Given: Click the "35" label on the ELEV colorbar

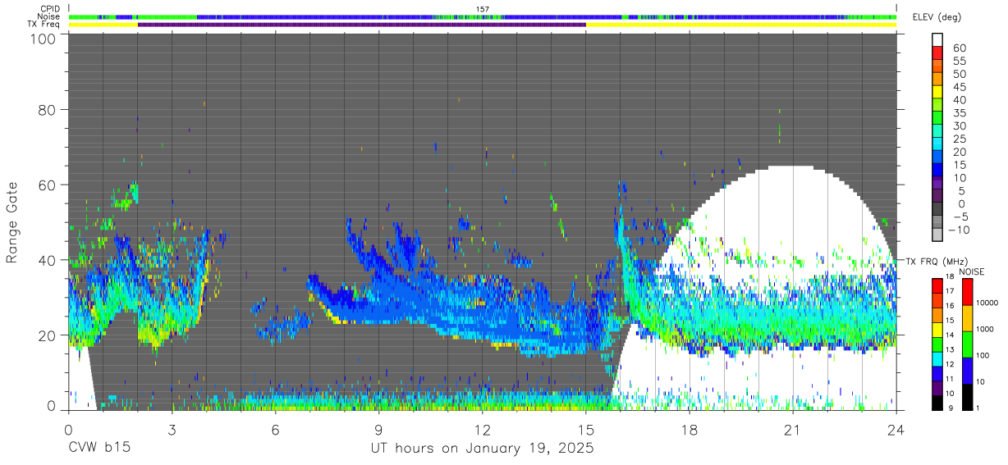Looking at the screenshot, I should click(960, 112).
